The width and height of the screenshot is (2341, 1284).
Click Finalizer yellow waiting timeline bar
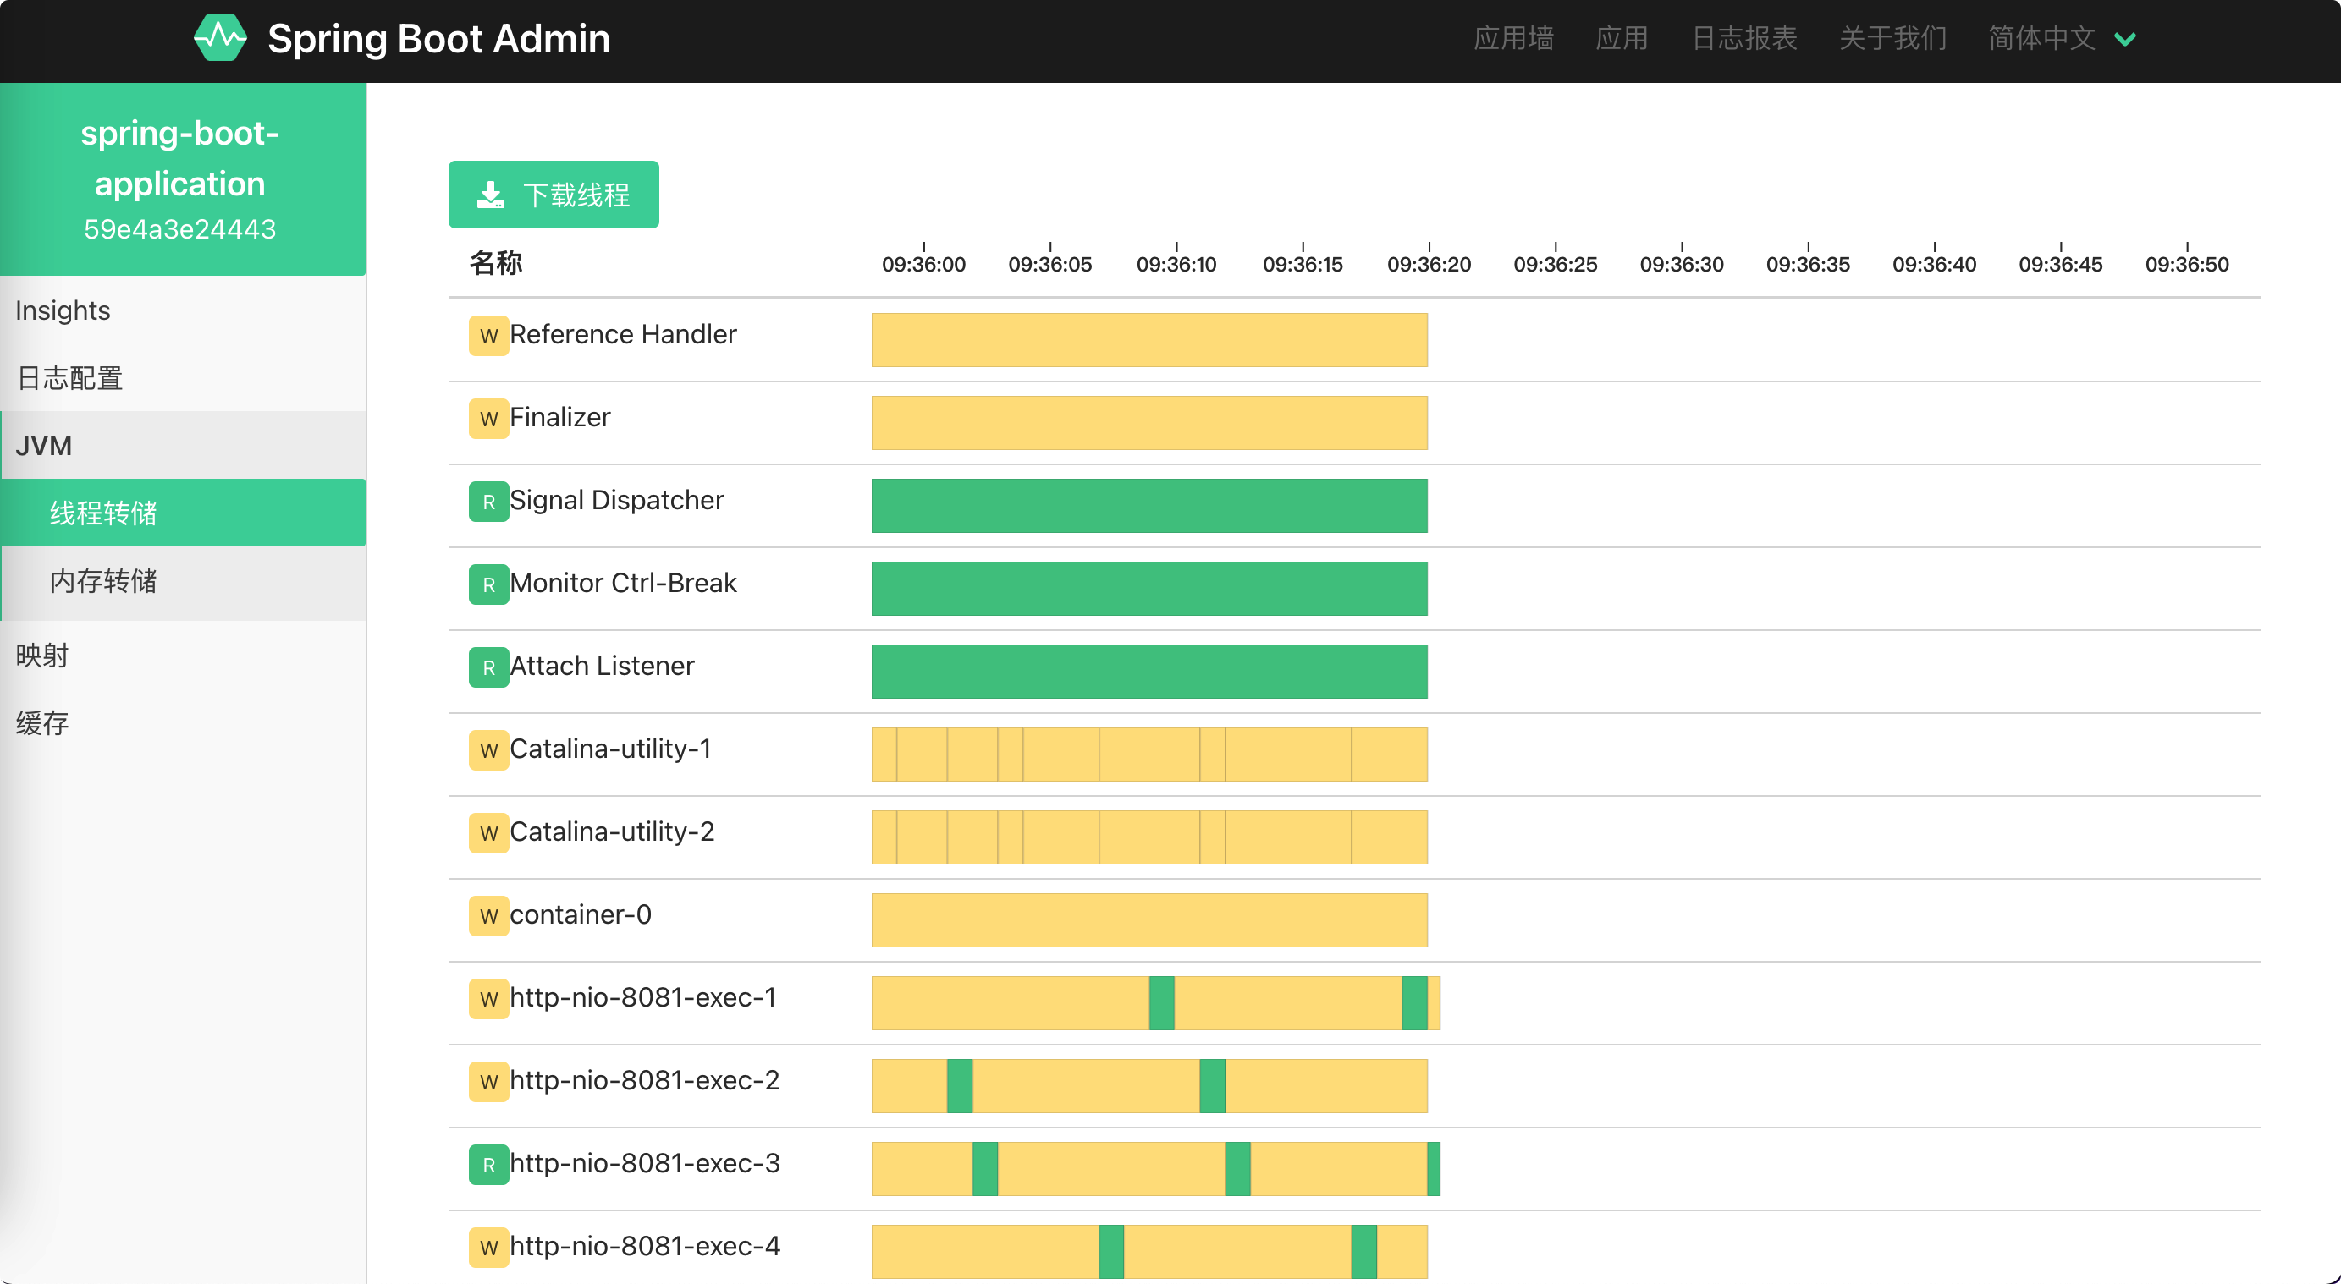click(x=1148, y=422)
